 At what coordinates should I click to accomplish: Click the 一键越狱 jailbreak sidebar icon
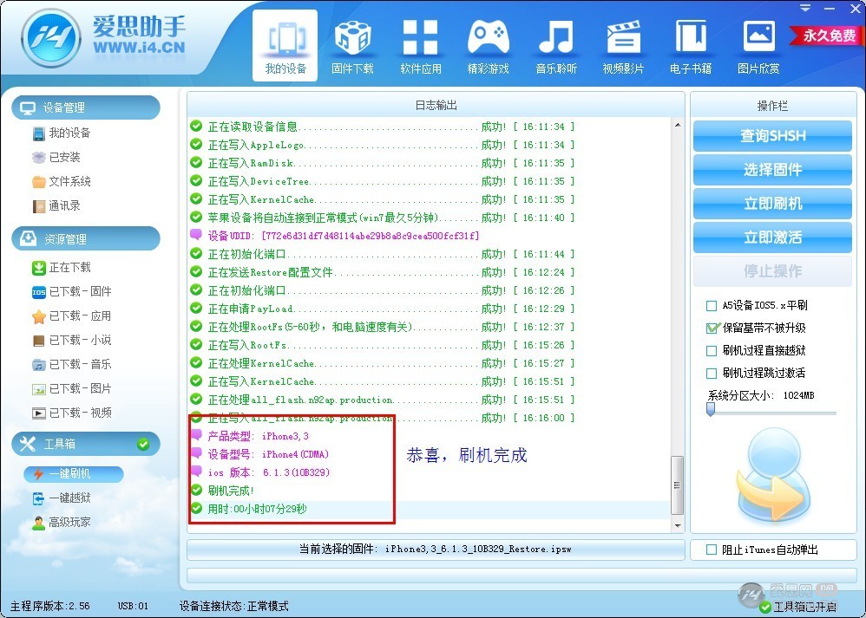point(38,498)
